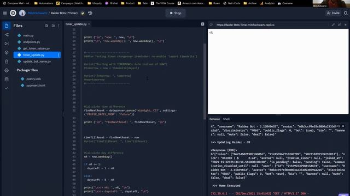
Task: Open the Unit tests checkmark icon
Action: click(7, 88)
